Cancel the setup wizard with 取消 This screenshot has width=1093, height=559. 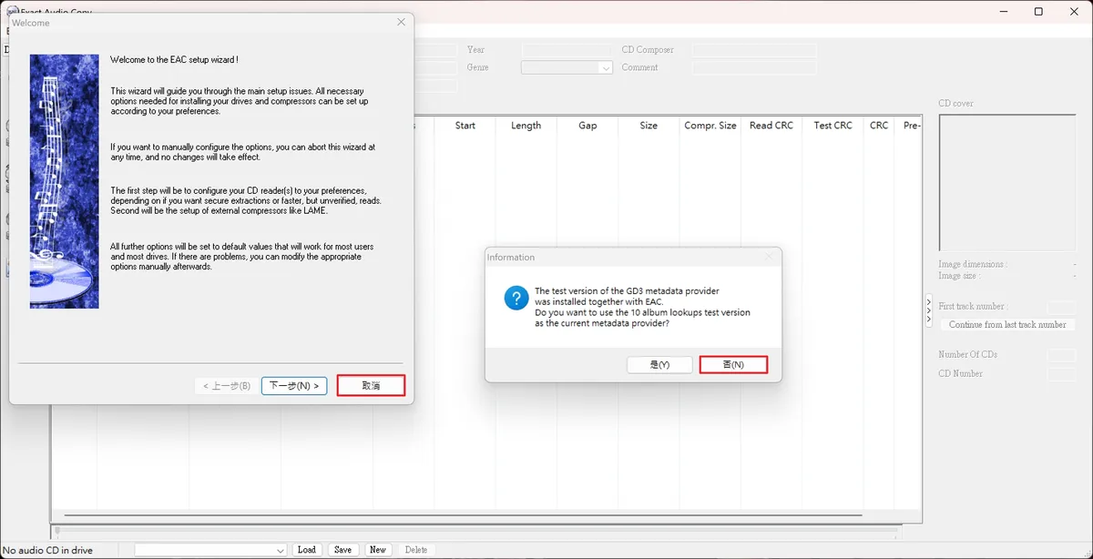pyautogui.click(x=371, y=386)
